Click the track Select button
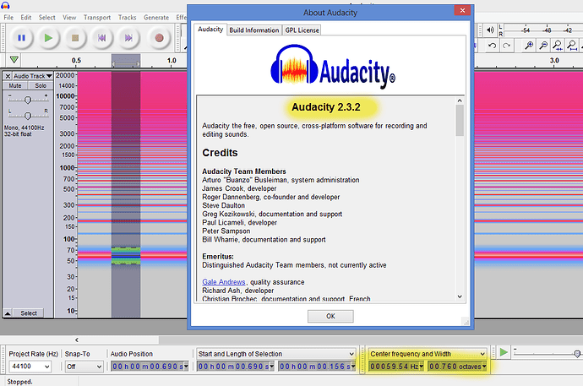583x386 pixels. 29,313
